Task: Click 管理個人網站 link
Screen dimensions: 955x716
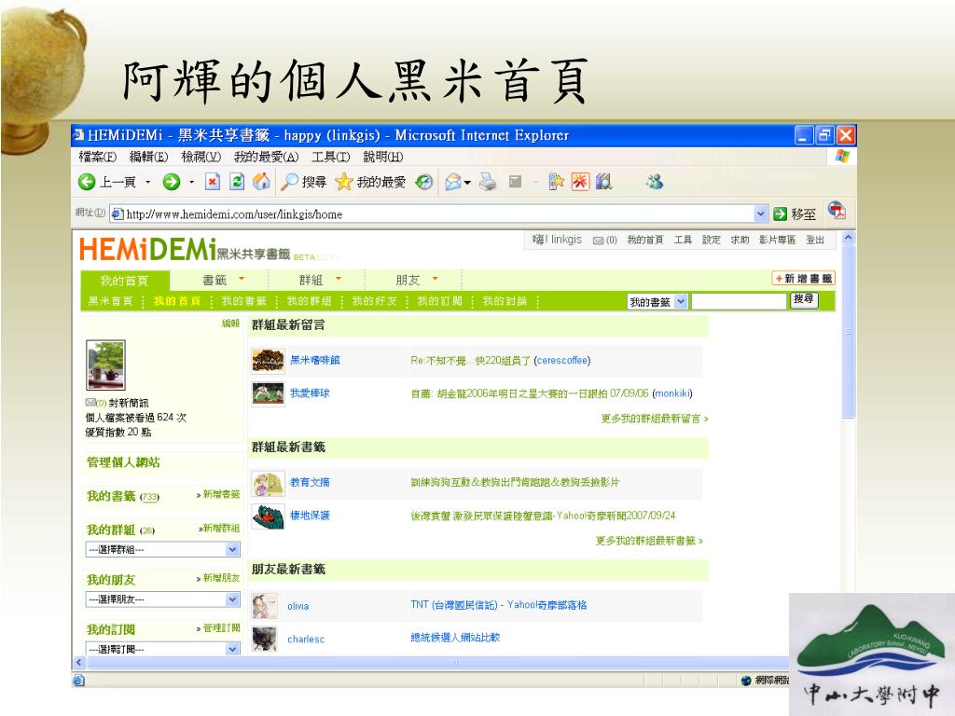Action: coord(123,462)
